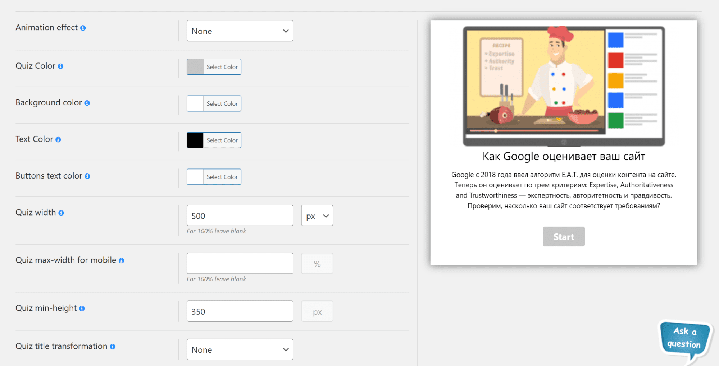Viewport: 719px width, 366px height.
Task: Click info icon next to Animation effect
Action: pos(83,28)
